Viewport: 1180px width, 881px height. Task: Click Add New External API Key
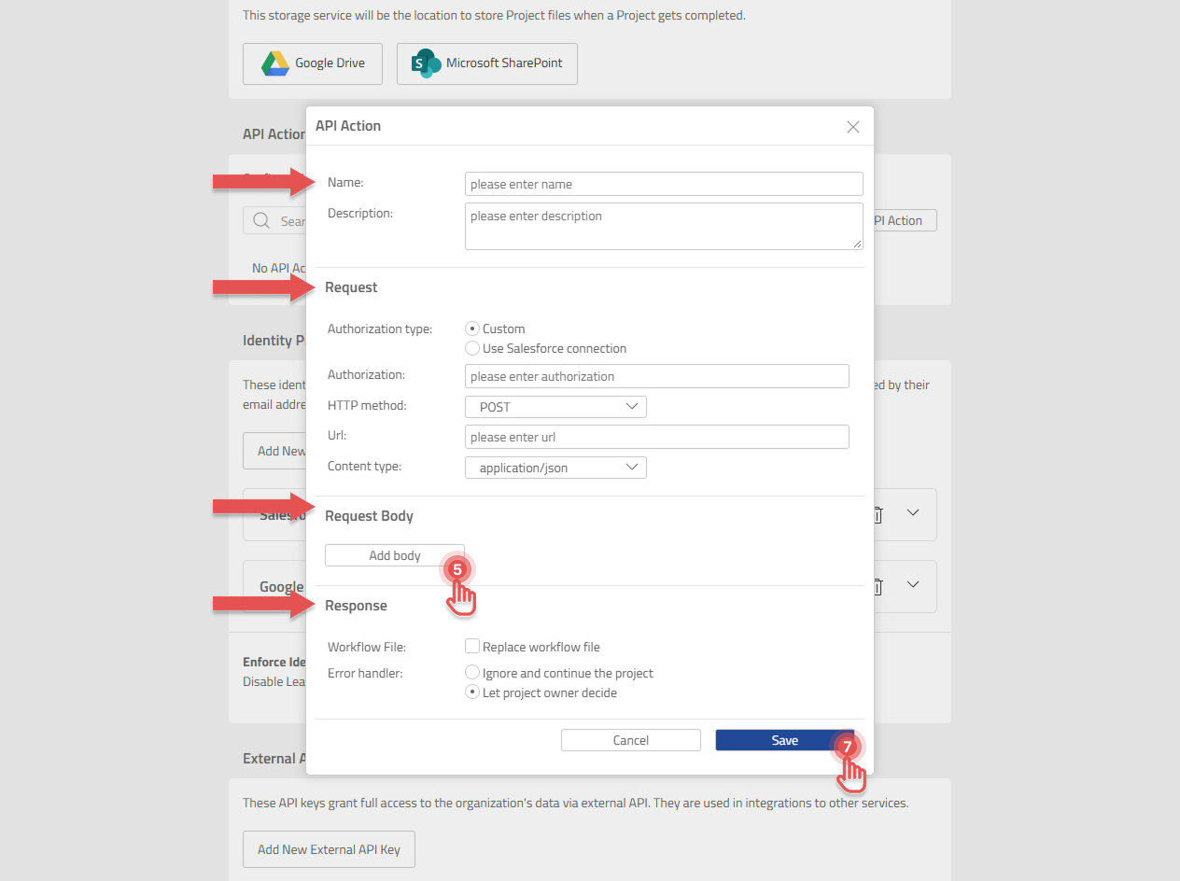(x=329, y=849)
